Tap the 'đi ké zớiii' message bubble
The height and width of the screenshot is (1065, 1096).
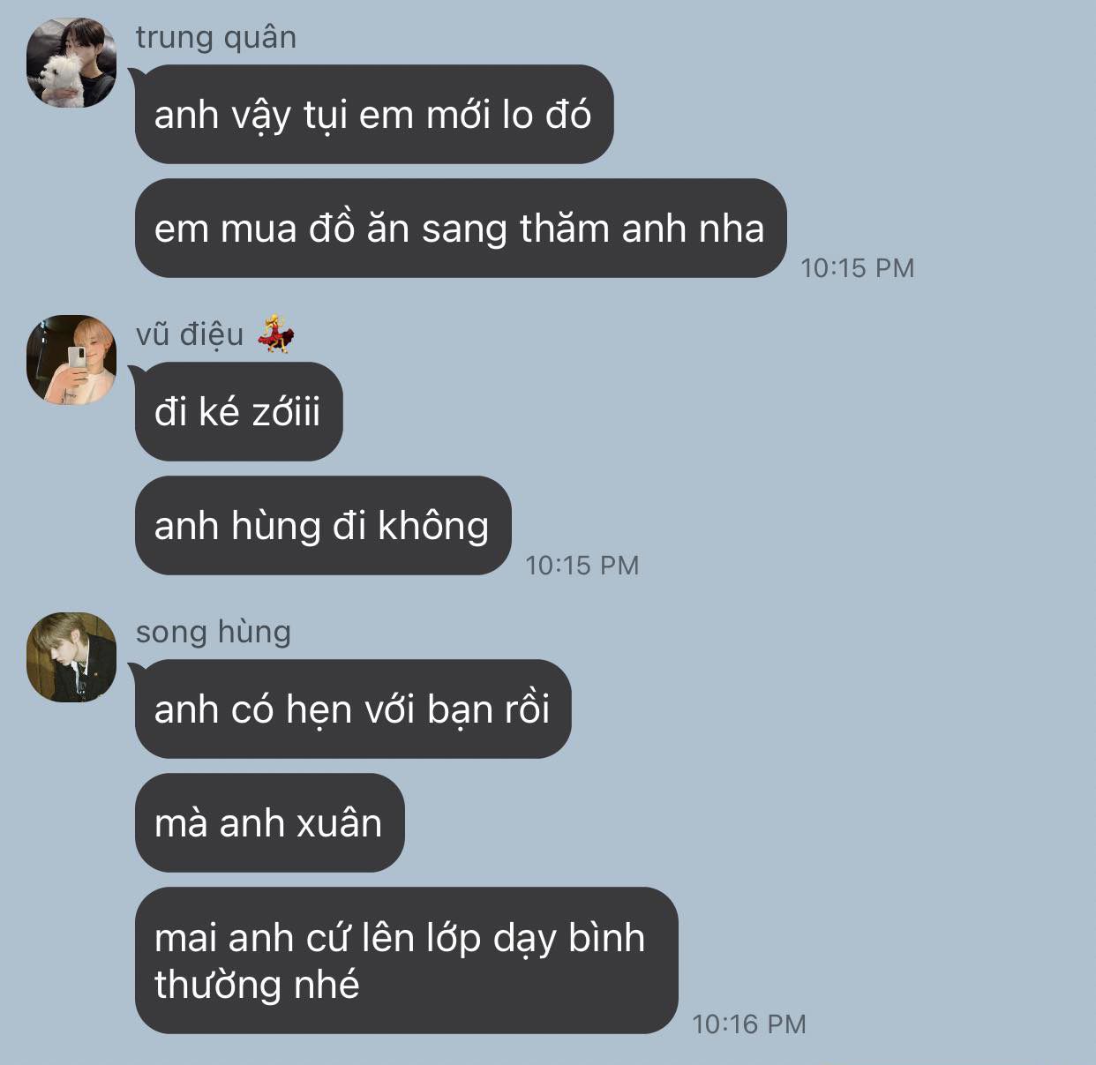click(x=239, y=411)
